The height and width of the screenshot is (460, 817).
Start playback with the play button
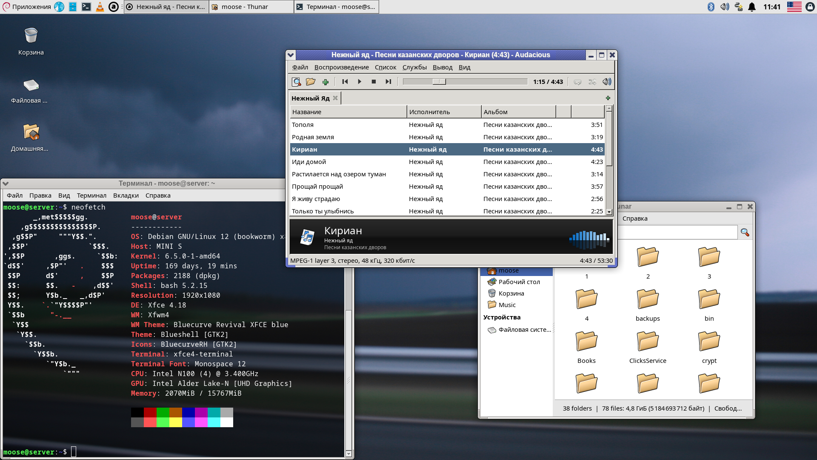click(360, 82)
